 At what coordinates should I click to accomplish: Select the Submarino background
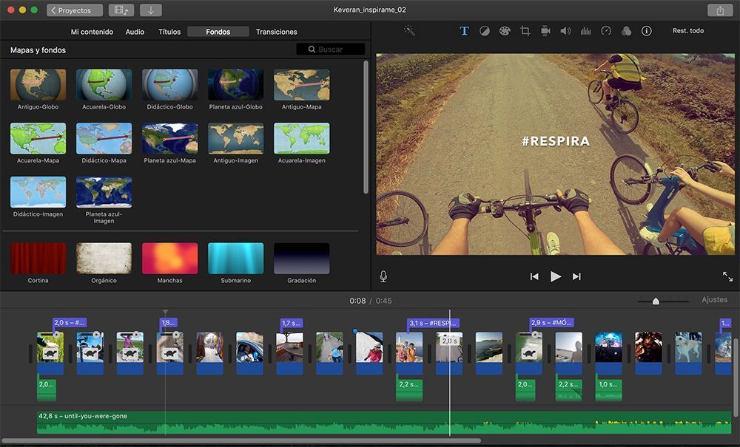[x=235, y=258]
